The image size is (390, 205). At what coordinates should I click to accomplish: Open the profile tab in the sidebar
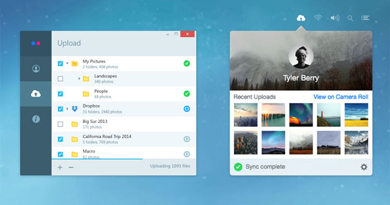36,69
